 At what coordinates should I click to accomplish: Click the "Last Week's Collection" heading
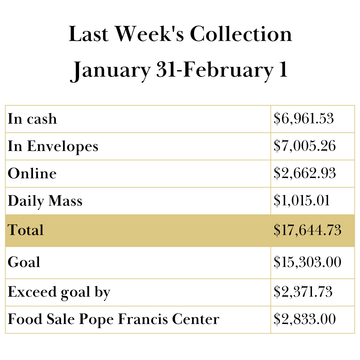click(x=180, y=34)
